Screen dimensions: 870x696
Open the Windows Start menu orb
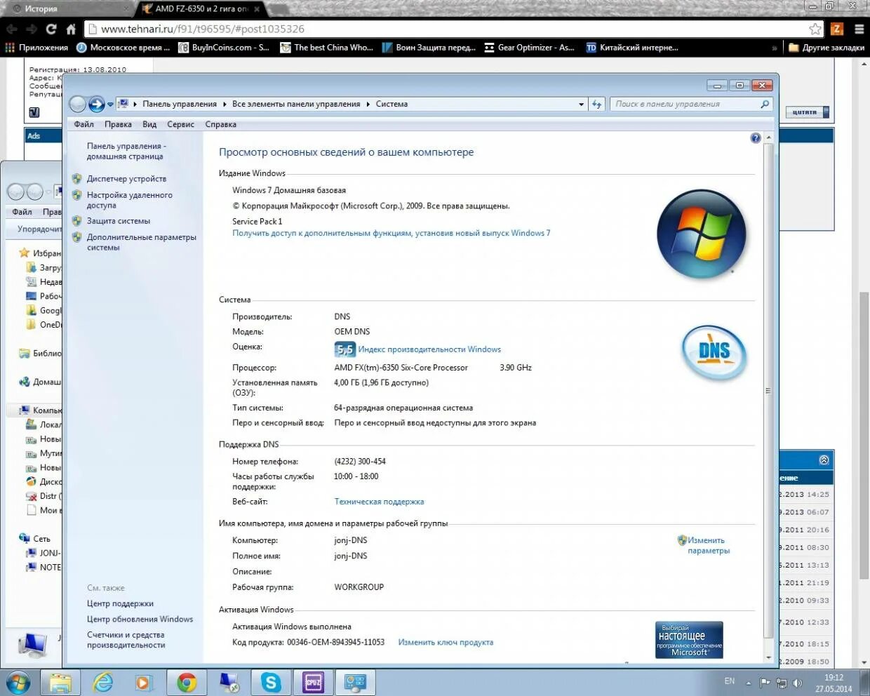pos(18,683)
